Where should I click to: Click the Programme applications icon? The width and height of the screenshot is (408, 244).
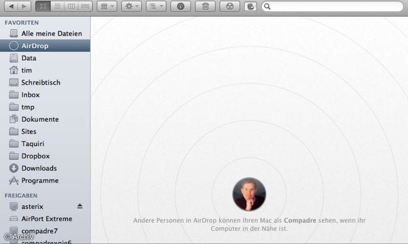14,181
